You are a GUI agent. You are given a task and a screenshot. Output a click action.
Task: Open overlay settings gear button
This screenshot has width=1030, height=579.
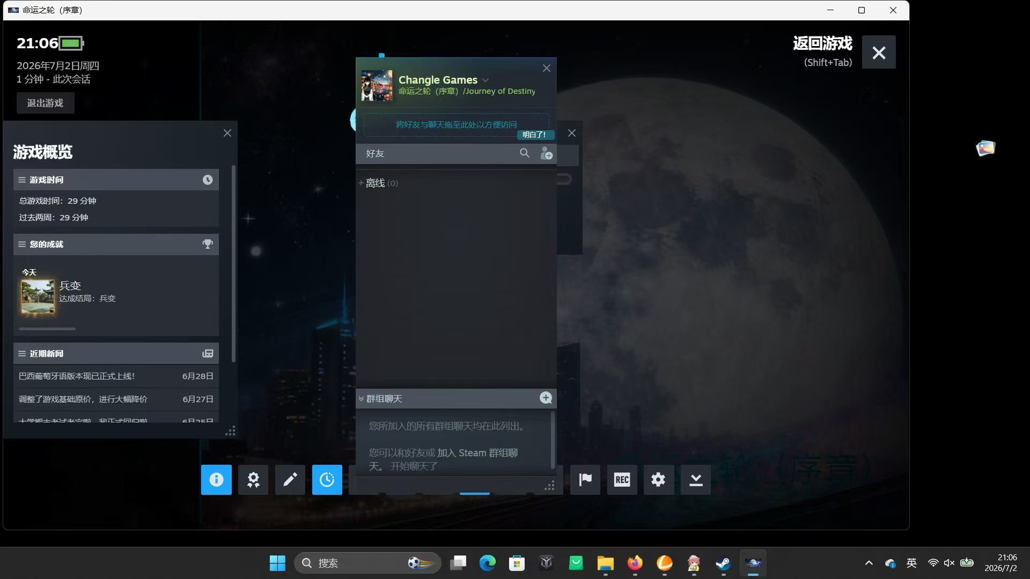659,479
